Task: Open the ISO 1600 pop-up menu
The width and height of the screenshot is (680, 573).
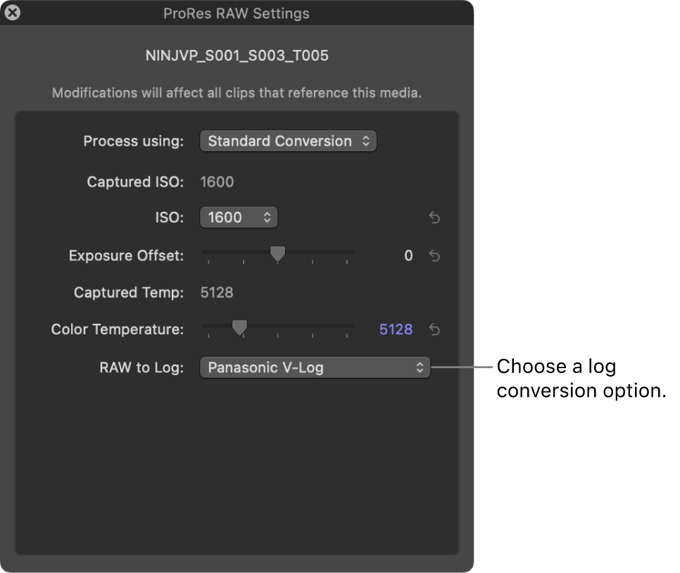Action: click(239, 218)
